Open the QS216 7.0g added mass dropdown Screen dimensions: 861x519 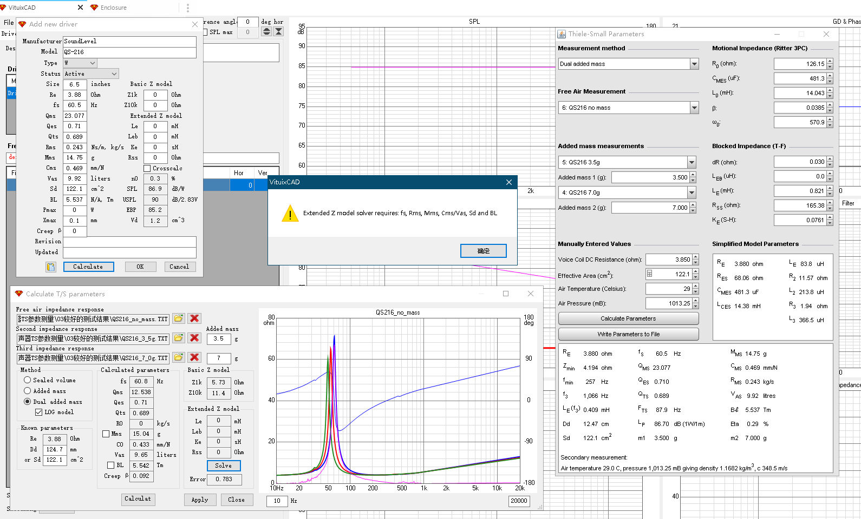[692, 192]
